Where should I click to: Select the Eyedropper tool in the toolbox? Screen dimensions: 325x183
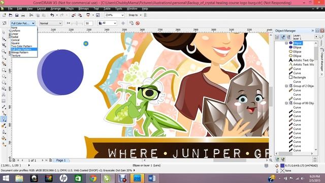point(4,126)
